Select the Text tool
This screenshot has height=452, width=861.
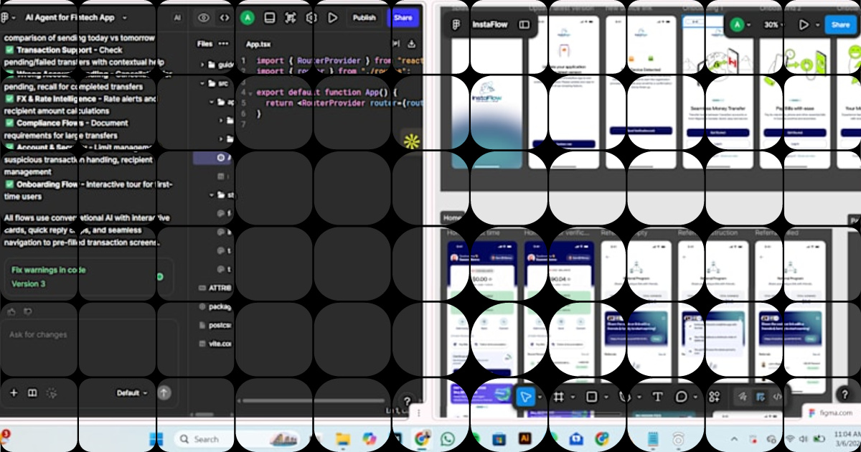click(657, 397)
